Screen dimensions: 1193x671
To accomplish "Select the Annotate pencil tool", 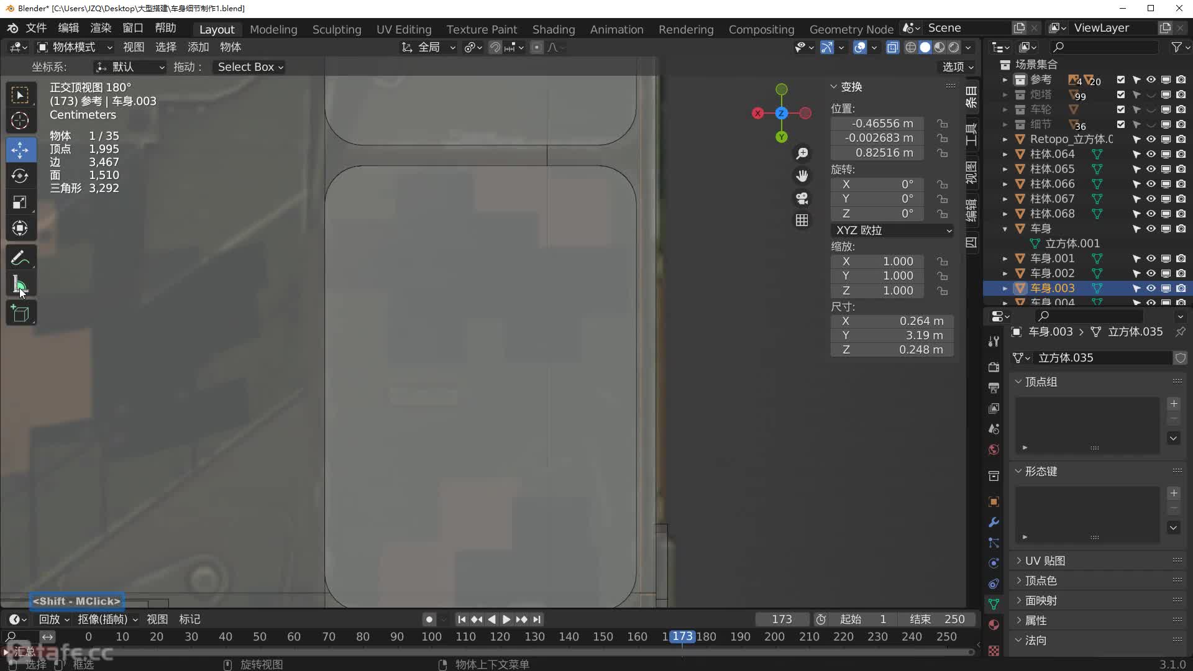I will (x=20, y=258).
